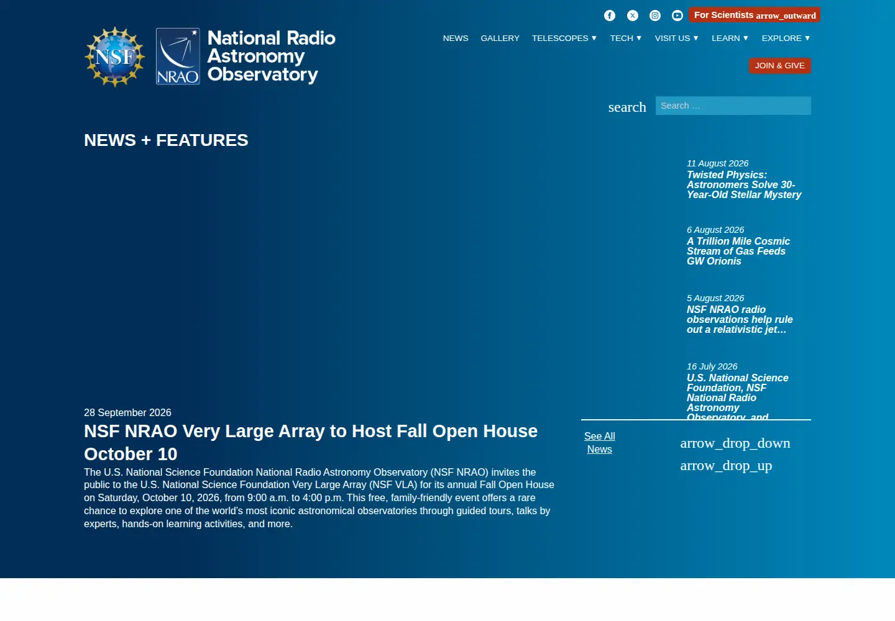Click the 'search' label text
Screen dimensions: 895x621
point(627,107)
